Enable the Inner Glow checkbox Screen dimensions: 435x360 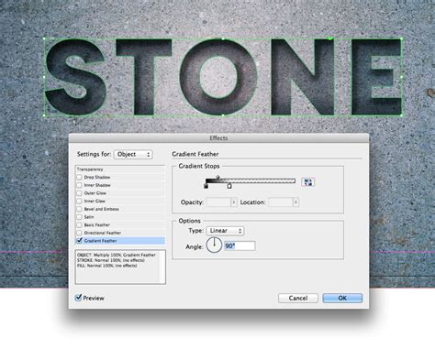click(79, 201)
